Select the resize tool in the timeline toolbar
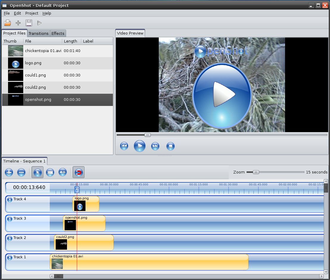This screenshot has width=330, height=280. 63,172
